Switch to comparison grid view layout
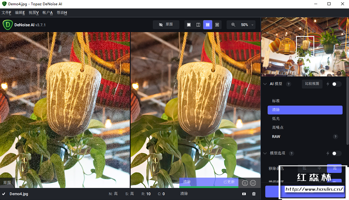Image resolution: width=349 pixels, height=200 pixels. [217, 25]
